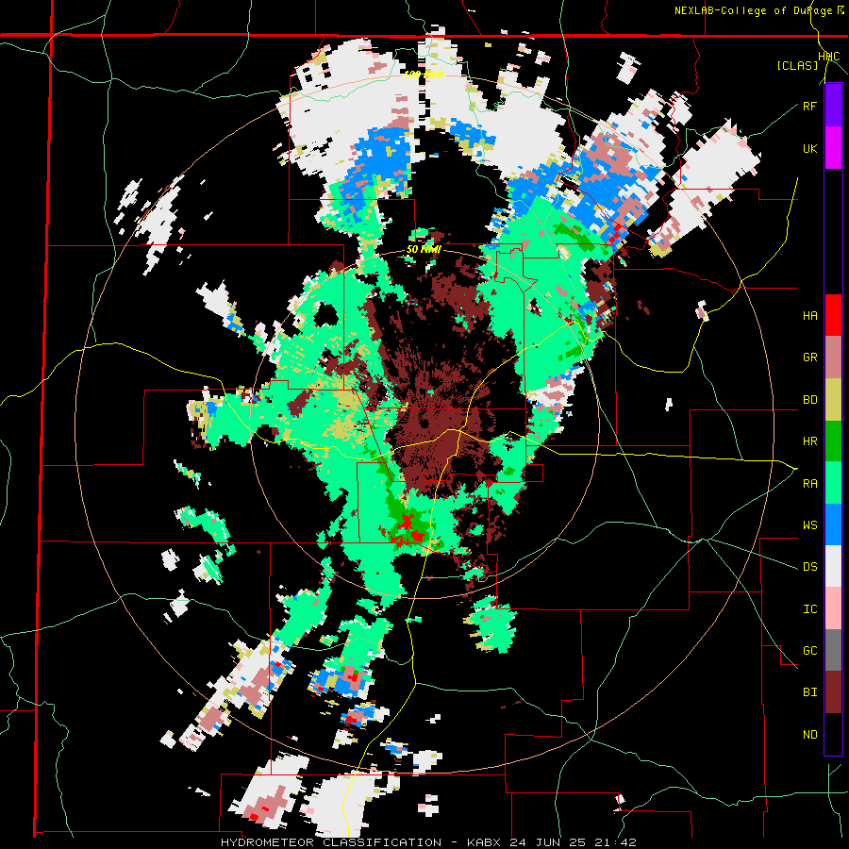This screenshot has width=849, height=849.
Task: Click the 'HR' legend label
Action: point(809,441)
